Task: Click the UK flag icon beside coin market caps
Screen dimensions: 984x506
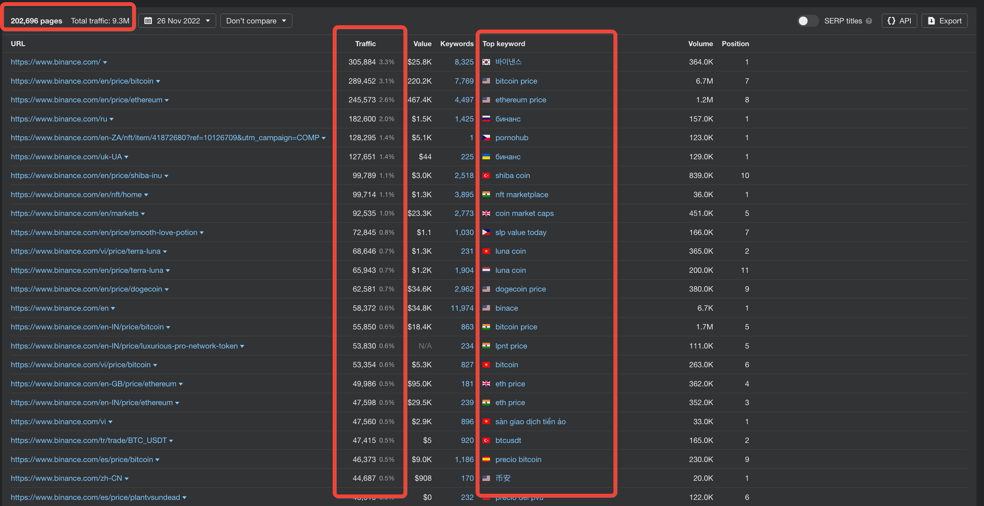Action: tap(486, 213)
